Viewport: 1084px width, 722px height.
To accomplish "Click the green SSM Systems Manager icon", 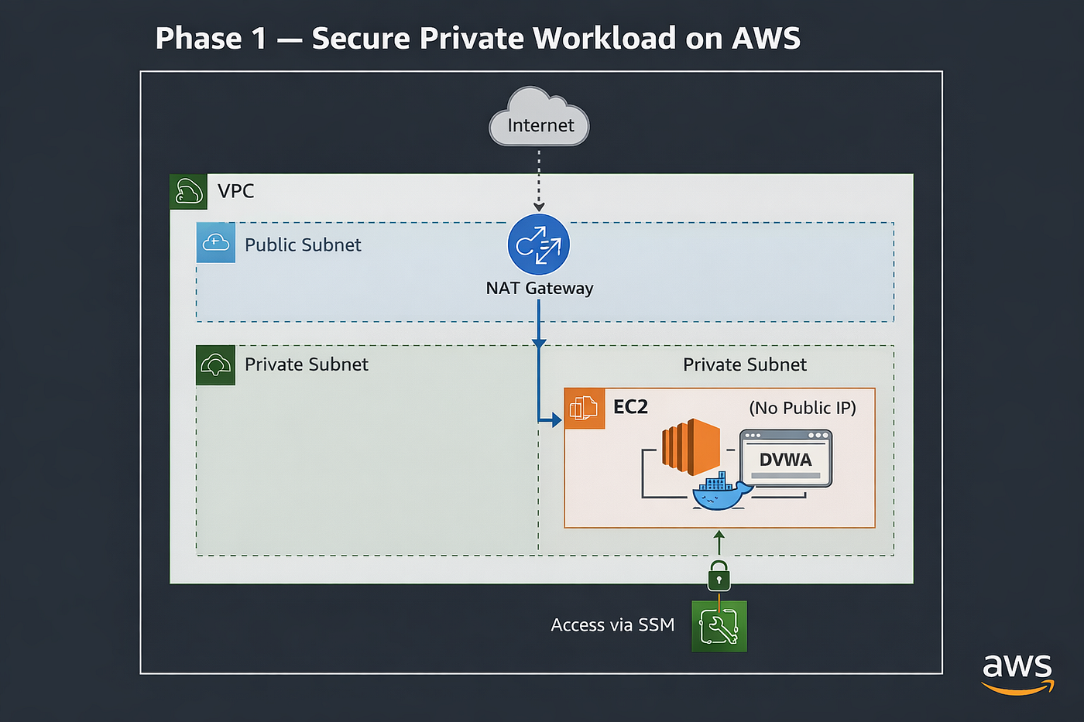I will click(x=719, y=626).
